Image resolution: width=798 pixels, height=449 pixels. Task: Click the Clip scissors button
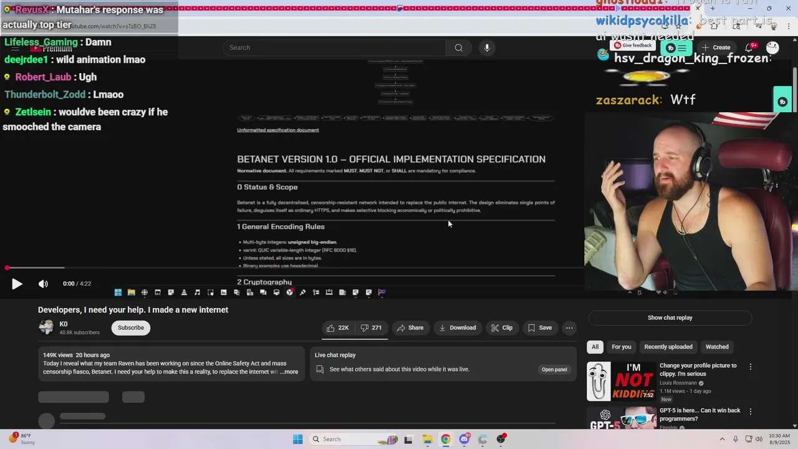pyautogui.click(x=501, y=327)
